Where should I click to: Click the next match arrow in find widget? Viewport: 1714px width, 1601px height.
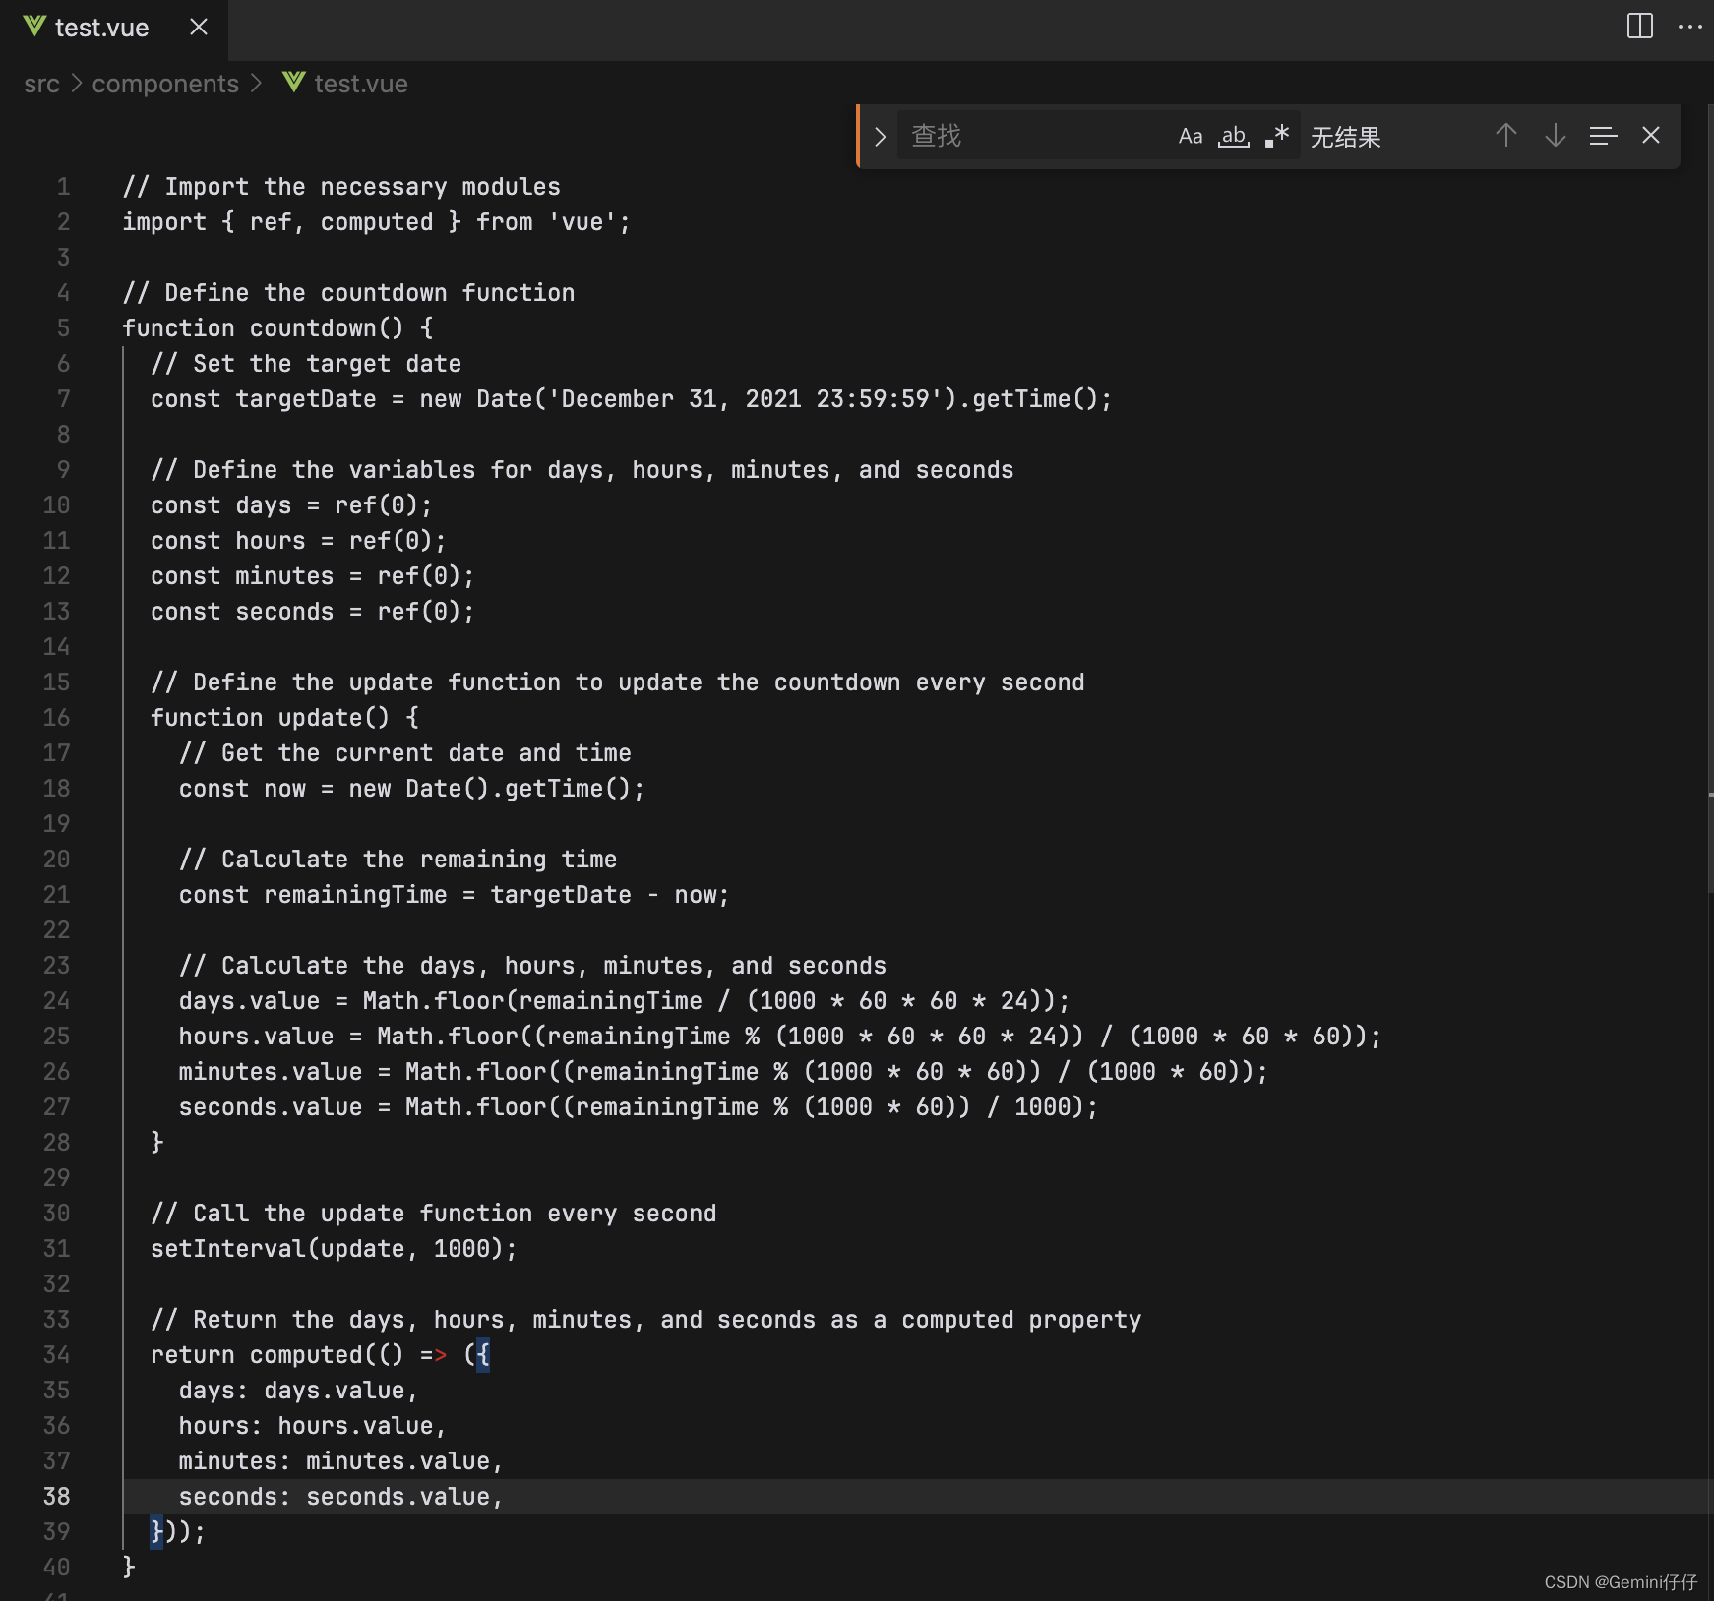(x=1554, y=136)
